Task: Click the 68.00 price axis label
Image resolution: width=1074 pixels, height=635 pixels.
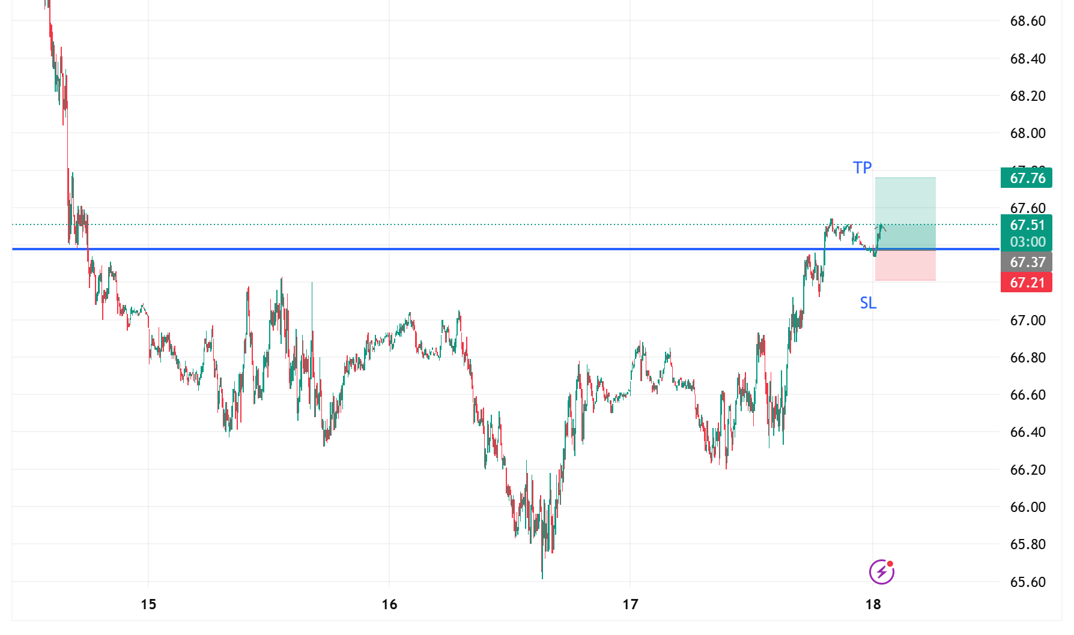Action: pyautogui.click(x=1028, y=133)
